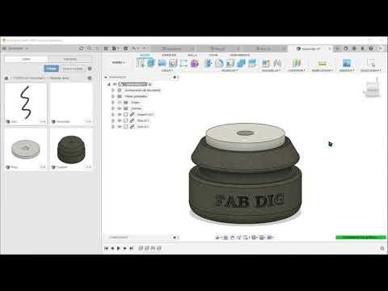388x291 pixels.
Task: Collapse the browser panel header arrow
Action: pos(106,77)
